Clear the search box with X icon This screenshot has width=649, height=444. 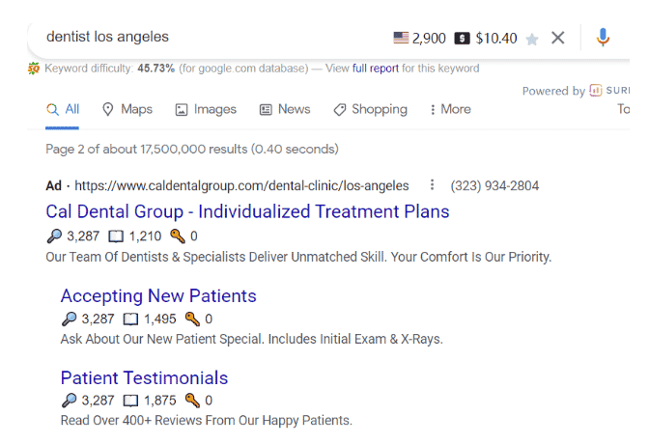(x=558, y=38)
